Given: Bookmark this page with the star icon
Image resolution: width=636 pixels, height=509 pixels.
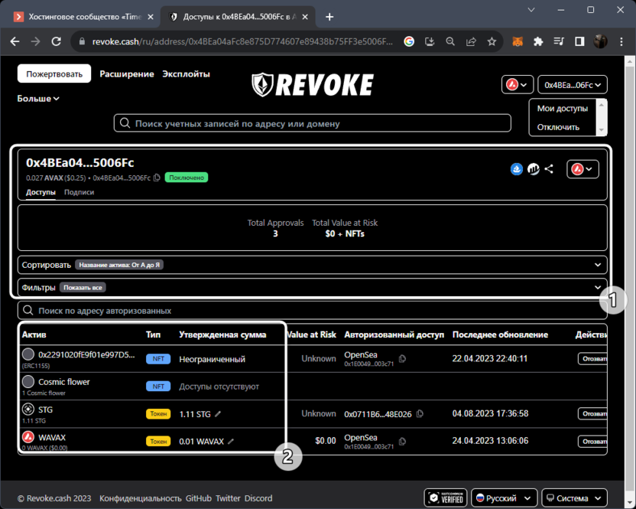Looking at the screenshot, I should 492,41.
